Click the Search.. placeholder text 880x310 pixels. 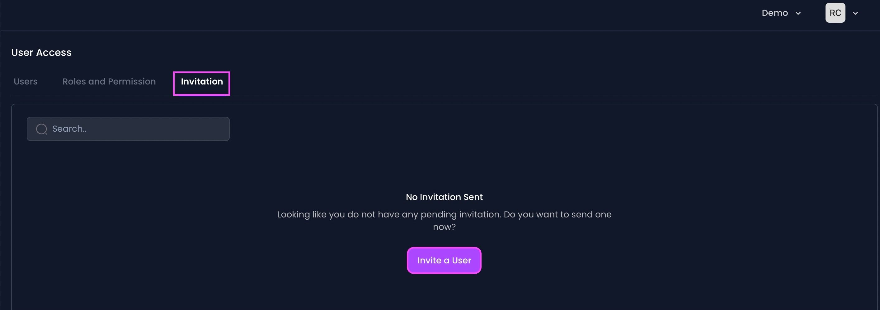[69, 129]
